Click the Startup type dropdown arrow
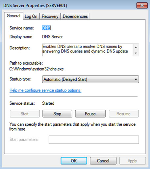 tap(136, 79)
